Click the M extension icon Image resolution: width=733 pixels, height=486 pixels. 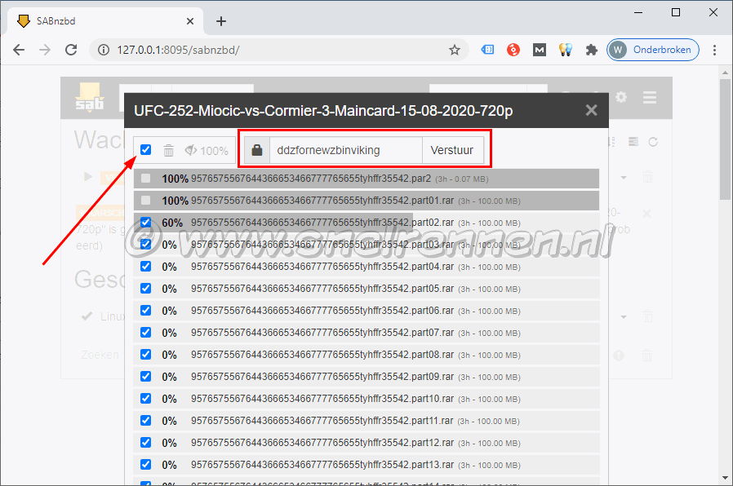[x=540, y=50]
